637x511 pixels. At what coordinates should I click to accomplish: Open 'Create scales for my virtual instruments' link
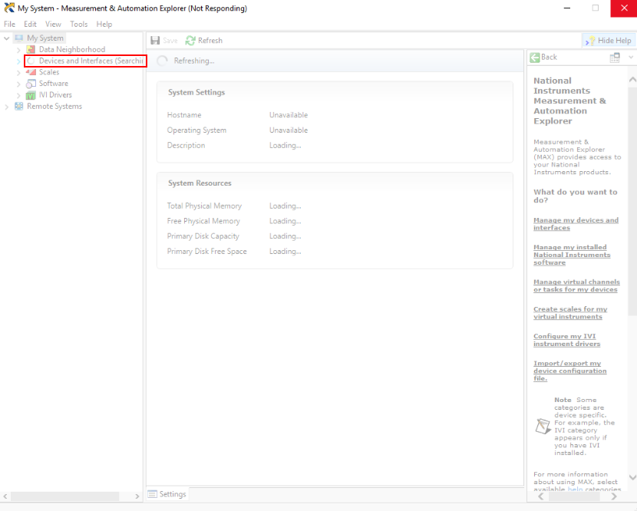[570, 313]
